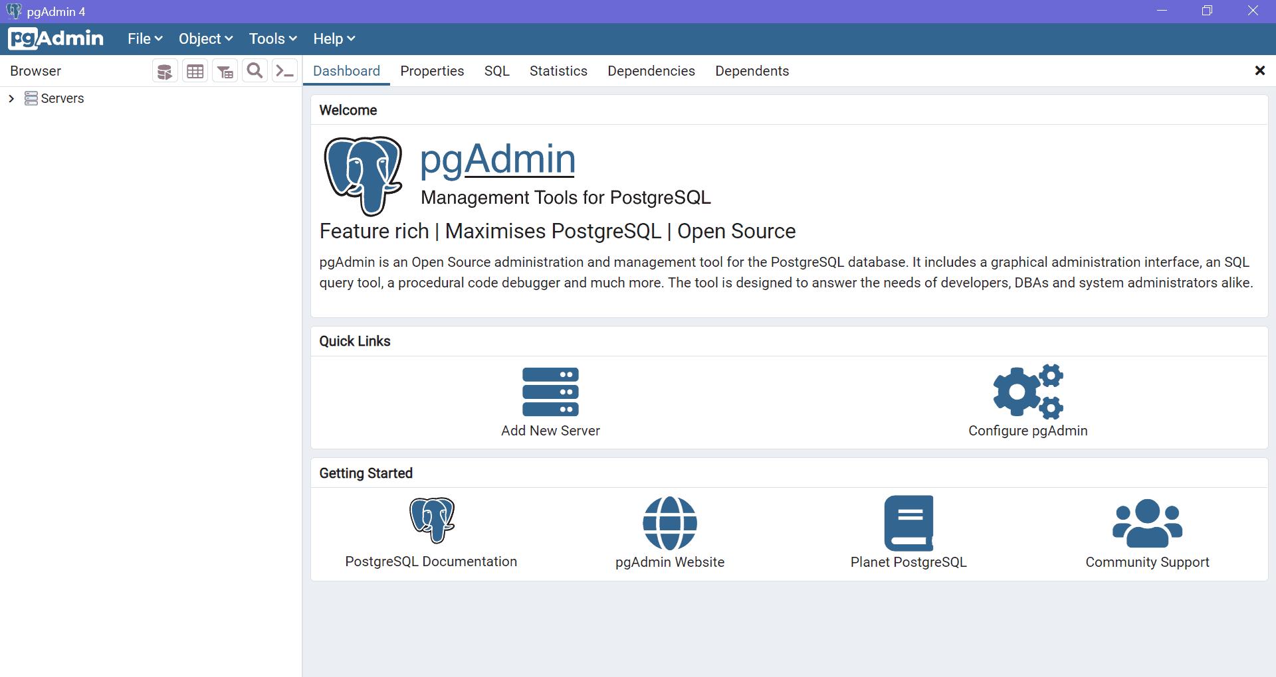
Task: Open Configure pgAdmin gear icon
Action: click(x=1027, y=392)
